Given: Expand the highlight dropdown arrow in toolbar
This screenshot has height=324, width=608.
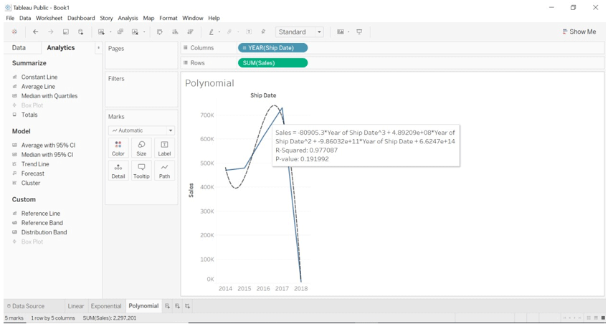Looking at the screenshot, I should click(x=219, y=32).
